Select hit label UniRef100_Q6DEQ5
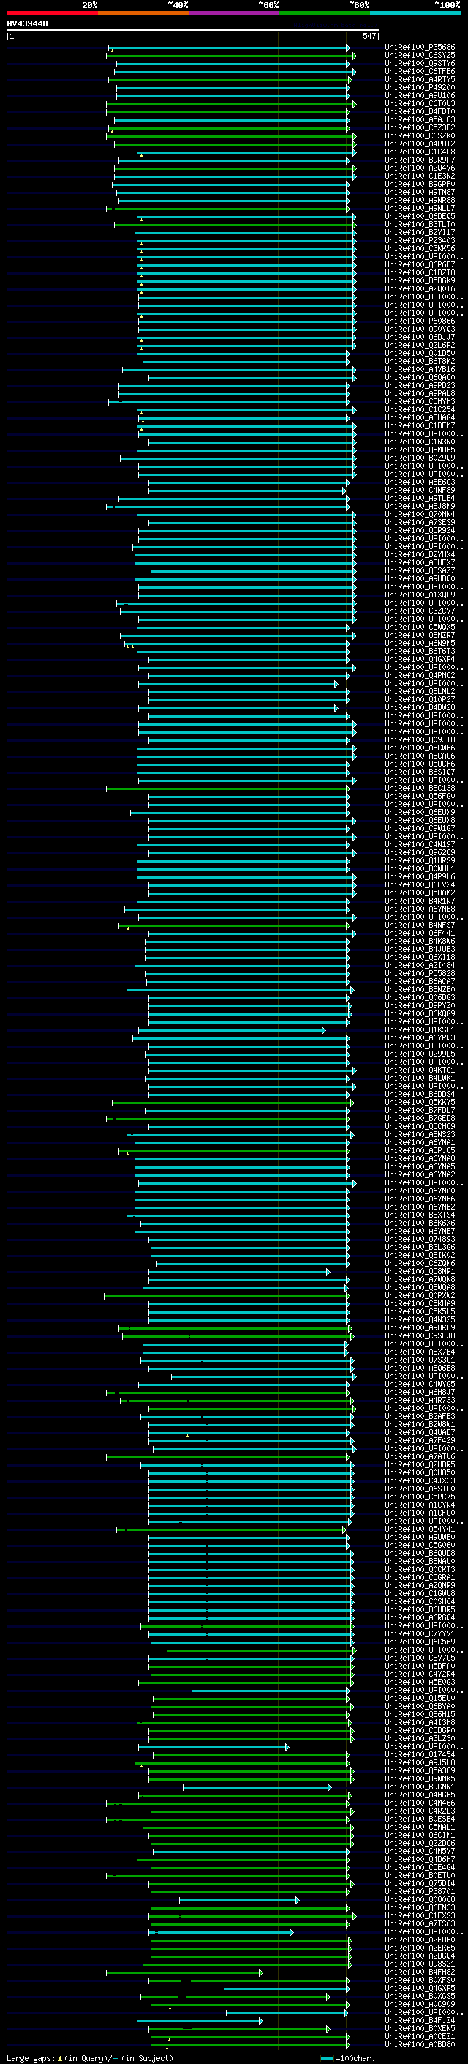This screenshot has height=2064, width=468. (420, 216)
